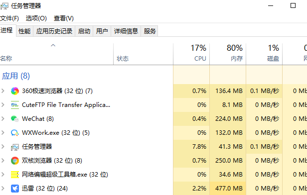Sort processes by 状态 column header
The image size is (307, 195).
144,54
